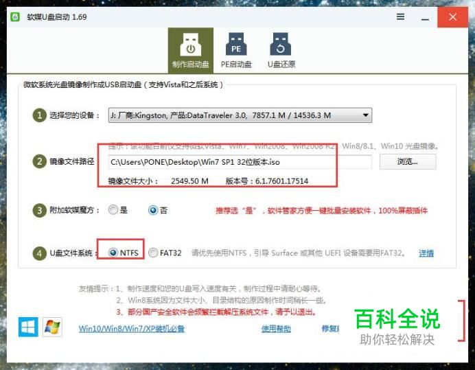The width and height of the screenshot is (475, 370).
Task: Open the 详情 details link
Action: (x=426, y=253)
